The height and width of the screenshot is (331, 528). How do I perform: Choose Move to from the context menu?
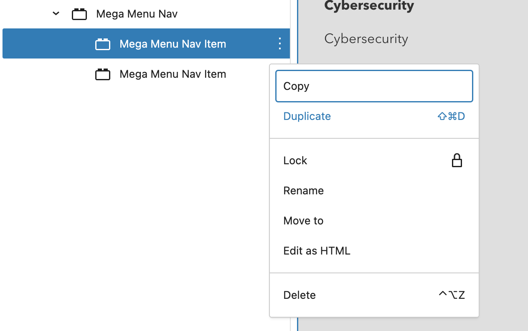coord(303,221)
